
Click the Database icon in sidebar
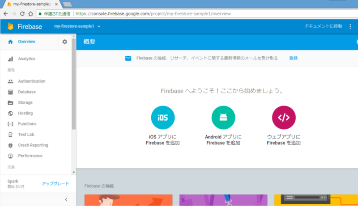10,92
